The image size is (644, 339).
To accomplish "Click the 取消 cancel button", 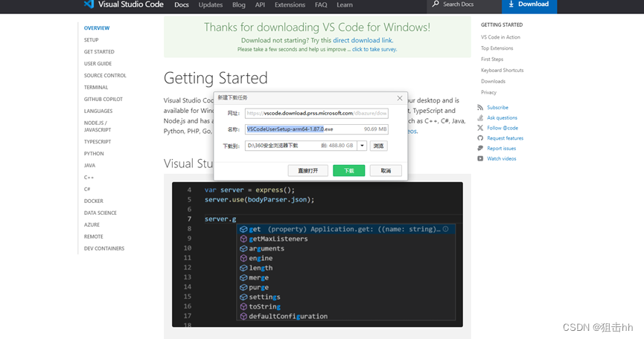I will click(386, 170).
